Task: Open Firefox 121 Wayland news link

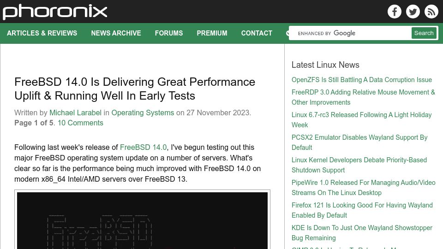Action: pos(362,210)
